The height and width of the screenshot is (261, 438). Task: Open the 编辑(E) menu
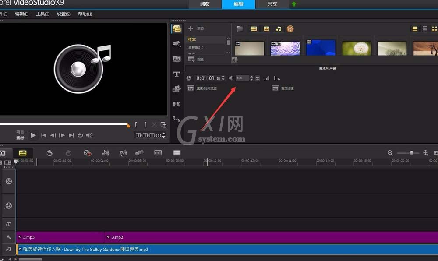pyautogui.click(x=21, y=14)
